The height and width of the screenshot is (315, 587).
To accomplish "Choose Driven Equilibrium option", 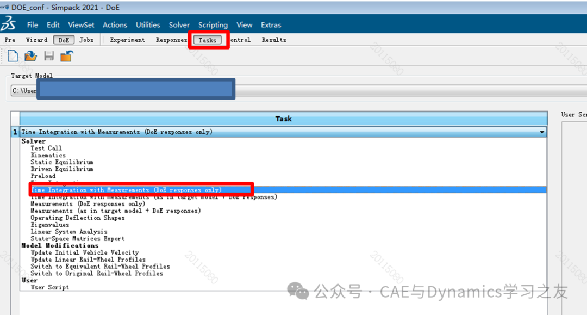I will (x=62, y=169).
